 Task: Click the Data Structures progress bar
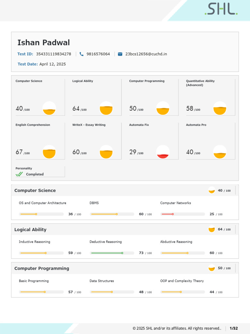pyautogui.click(x=112, y=292)
